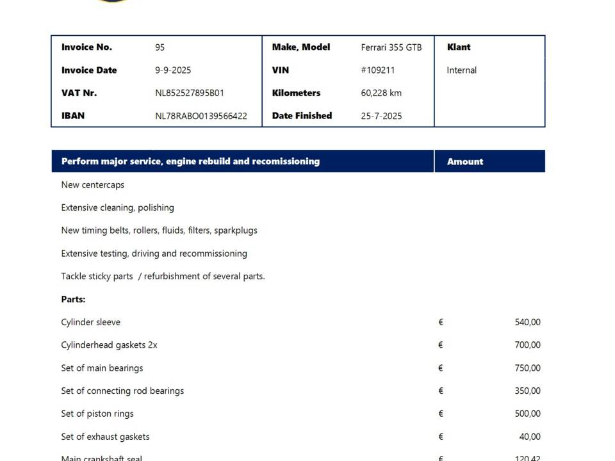Select Set of main bearings item
The image size is (615, 461).
coord(102,368)
